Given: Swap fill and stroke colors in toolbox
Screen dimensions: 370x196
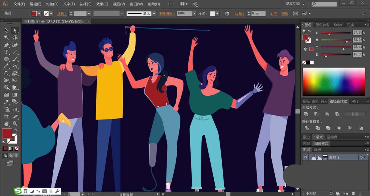Looking at the screenshot, I should pyautogui.click(x=16, y=130).
